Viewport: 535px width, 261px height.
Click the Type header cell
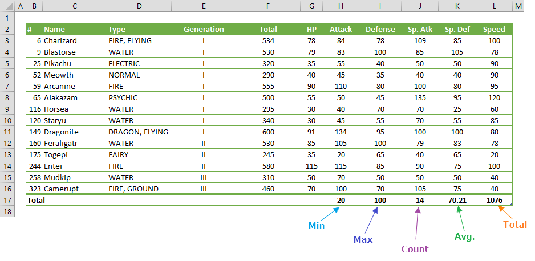point(139,29)
